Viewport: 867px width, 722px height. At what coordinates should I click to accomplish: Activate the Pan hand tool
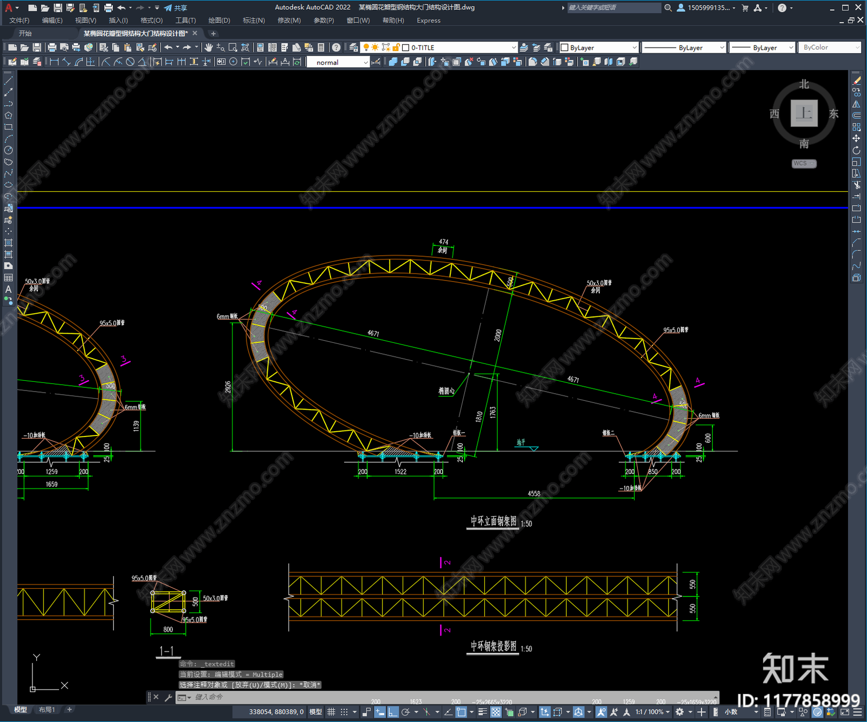[x=209, y=48]
